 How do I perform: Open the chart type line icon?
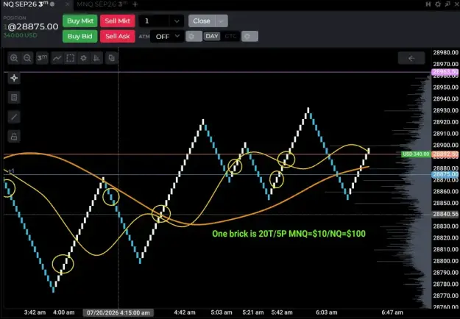pos(57,58)
